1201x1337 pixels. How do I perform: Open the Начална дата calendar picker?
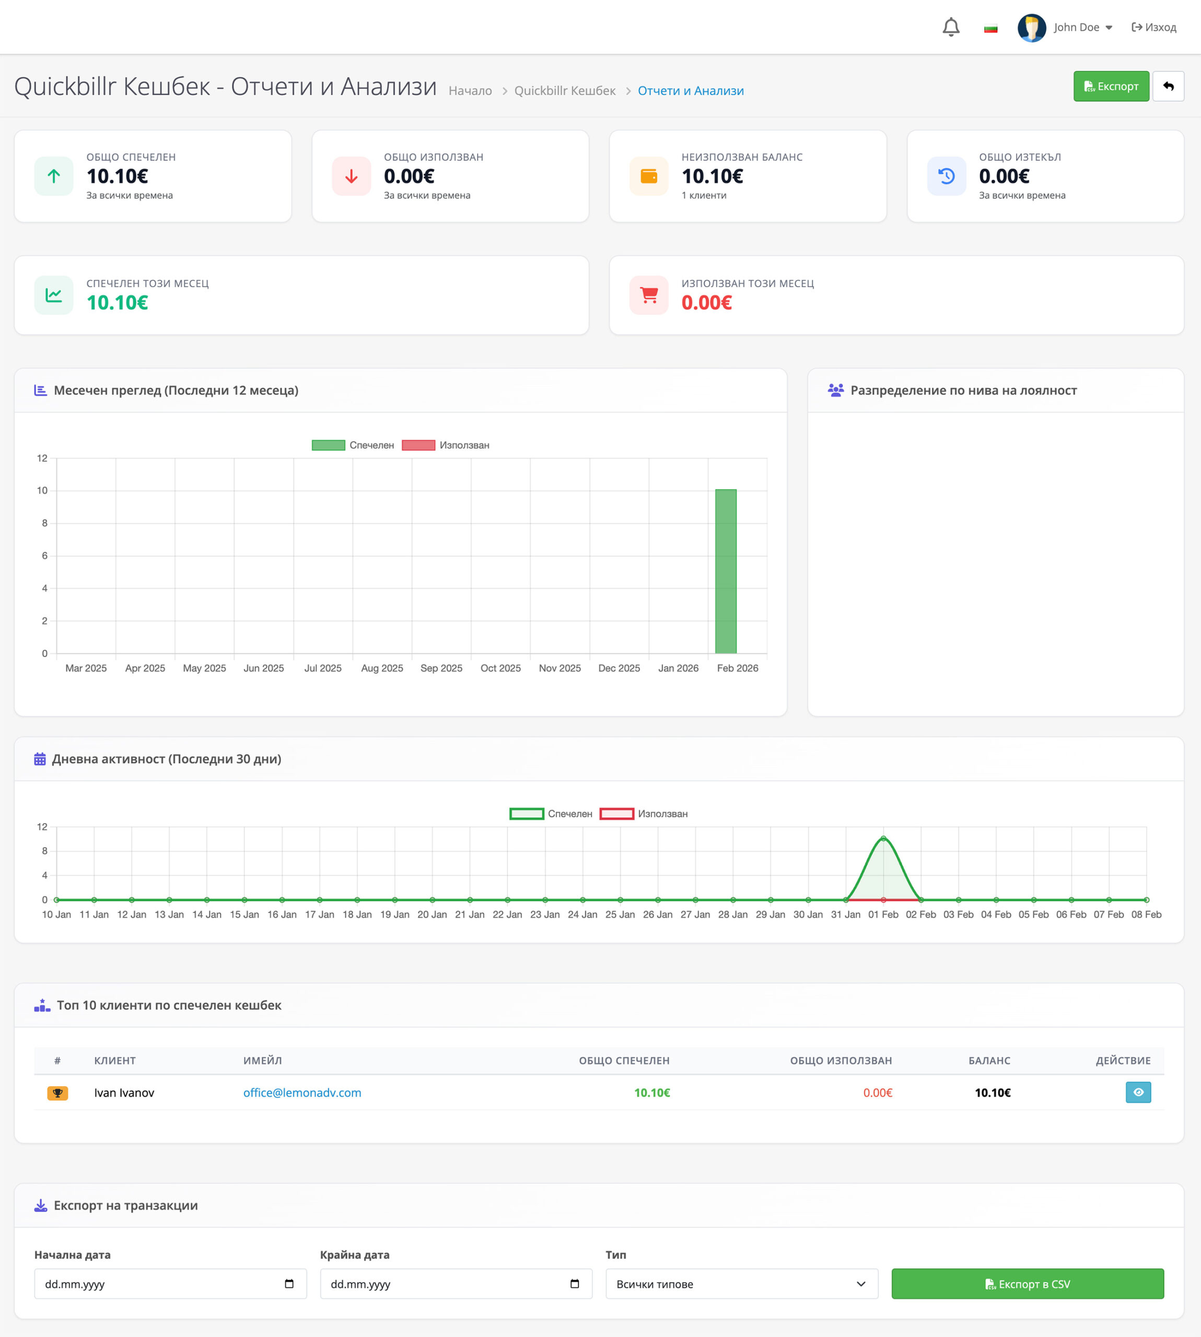pyautogui.click(x=289, y=1284)
